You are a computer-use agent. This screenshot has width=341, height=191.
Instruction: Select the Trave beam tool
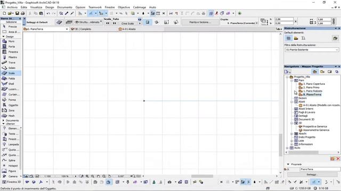11,63
